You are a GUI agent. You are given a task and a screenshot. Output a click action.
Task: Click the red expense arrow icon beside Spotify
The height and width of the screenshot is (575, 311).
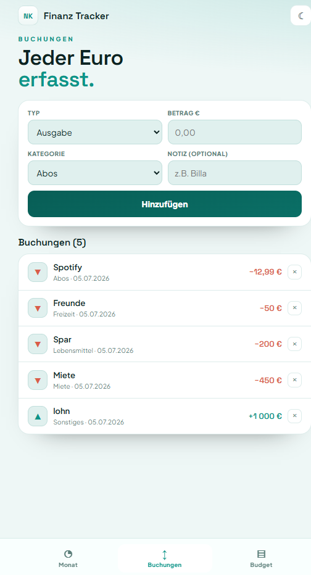[x=38, y=272]
